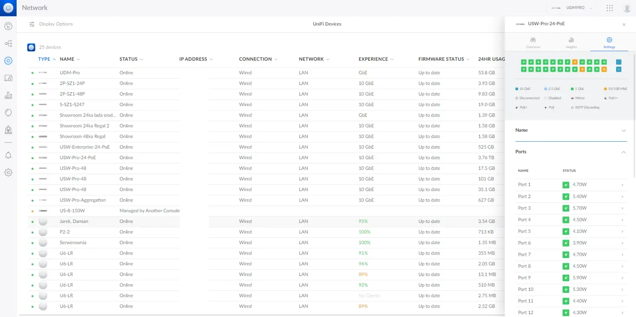The image size is (636, 317).
Task: Click the user profile avatar icon
Action: tap(627, 8)
